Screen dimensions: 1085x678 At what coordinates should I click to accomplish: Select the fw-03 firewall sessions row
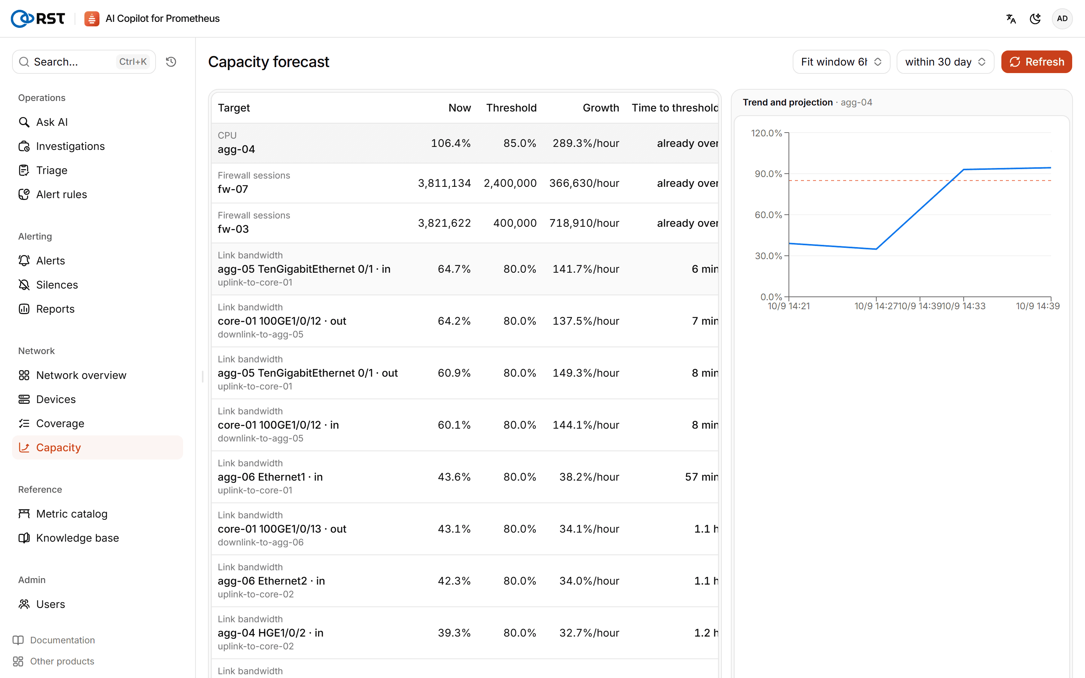coord(465,223)
